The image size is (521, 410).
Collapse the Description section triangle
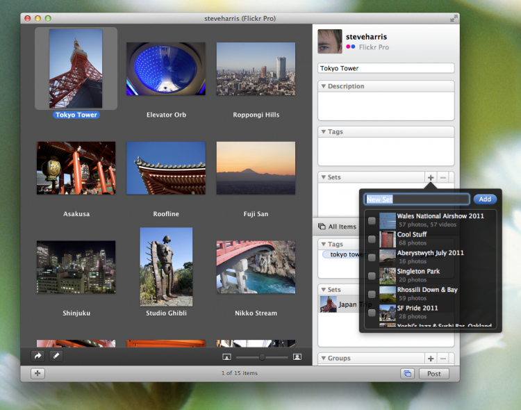point(323,86)
